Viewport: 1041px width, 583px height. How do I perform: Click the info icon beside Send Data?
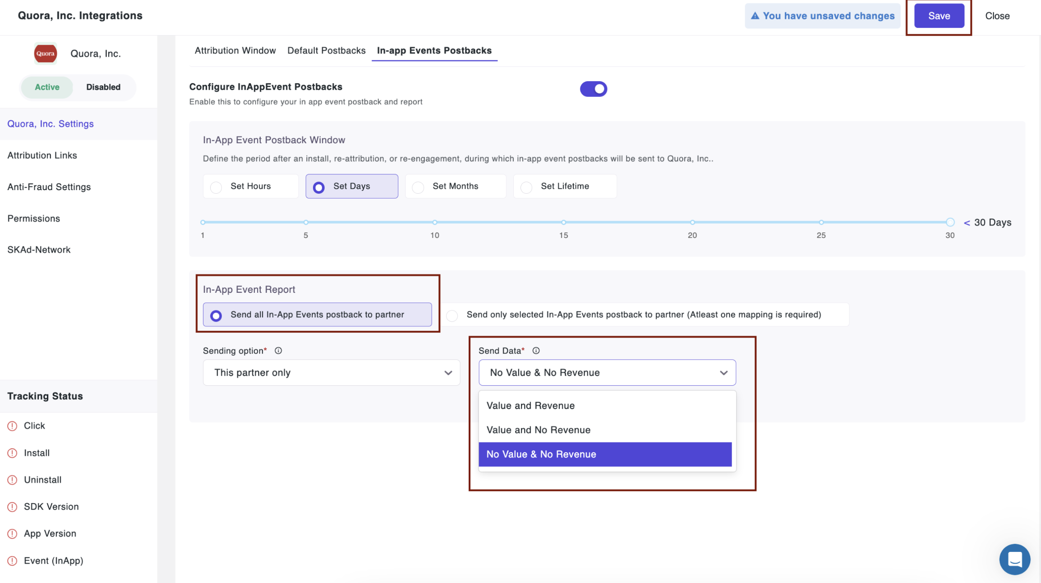click(536, 351)
